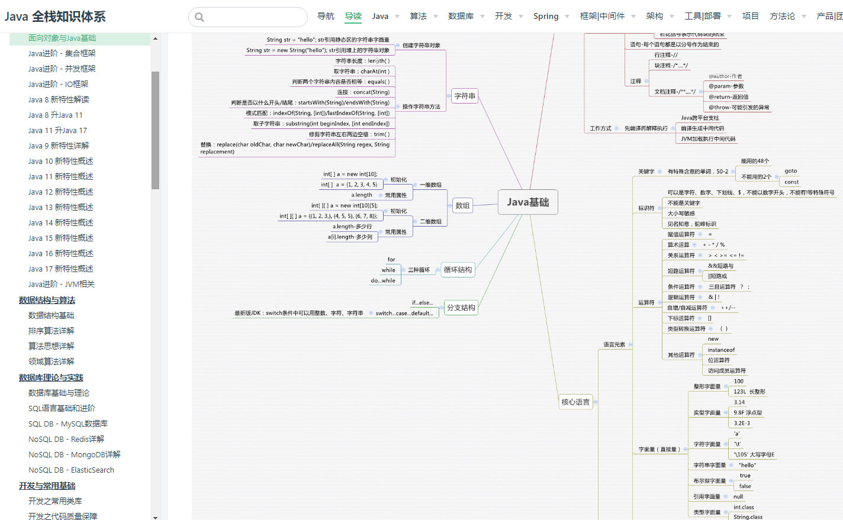Select the 项目 navigation item
843x520 pixels.
click(x=750, y=17)
